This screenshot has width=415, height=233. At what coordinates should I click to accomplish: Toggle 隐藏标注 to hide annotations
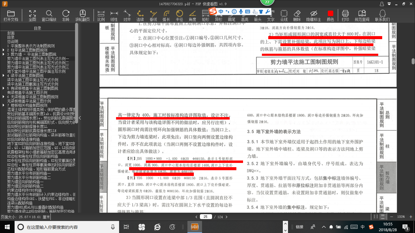pos(314,15)
